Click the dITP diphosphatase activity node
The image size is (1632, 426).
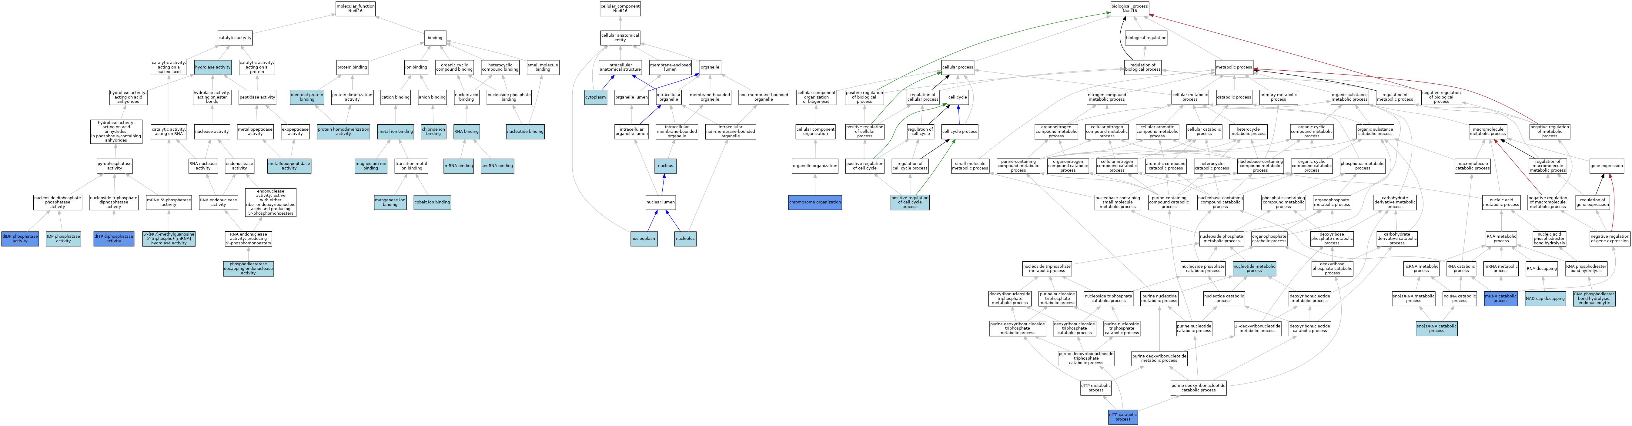click(114, 239)
